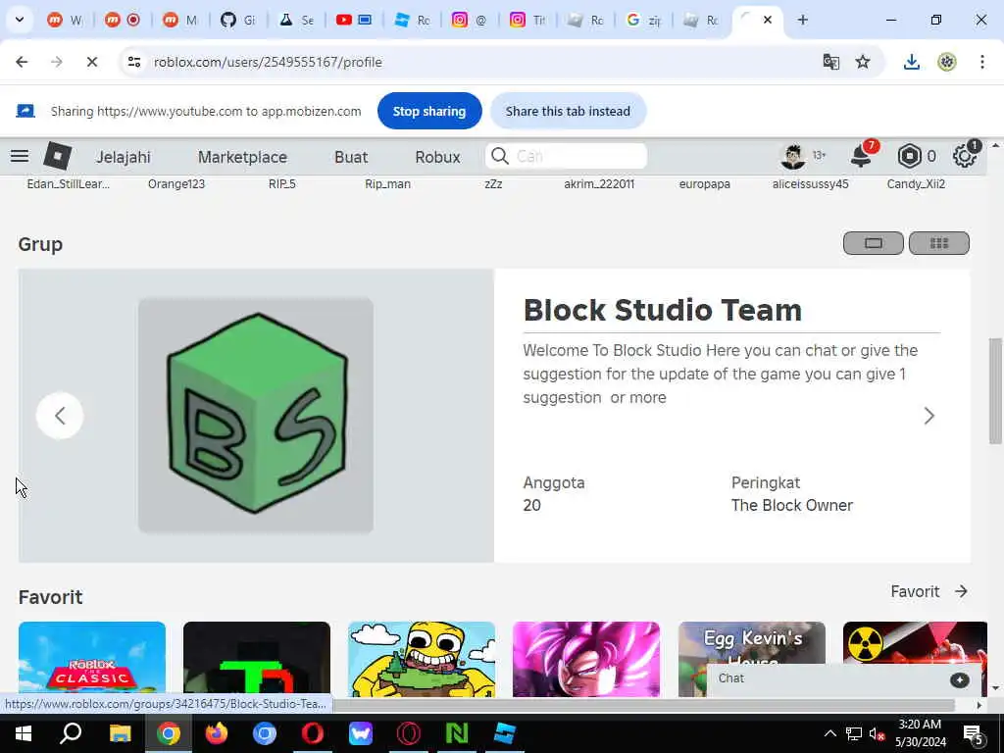Open the Chat panel bar
This screenshot has width=1004, height=753.
tap(843, 679)
